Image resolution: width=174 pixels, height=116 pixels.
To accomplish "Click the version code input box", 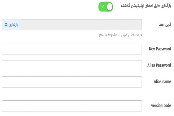I will [x=72, y=106].
